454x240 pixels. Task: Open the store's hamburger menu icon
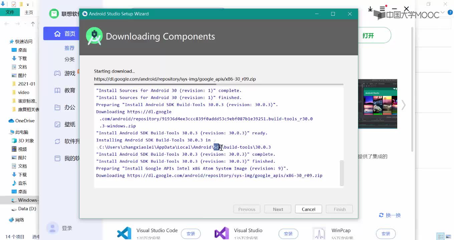click(382, 9)
